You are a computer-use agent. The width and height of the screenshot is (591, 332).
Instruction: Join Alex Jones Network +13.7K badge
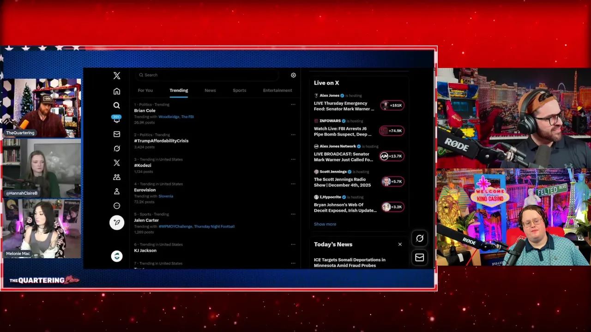[392, 156]
